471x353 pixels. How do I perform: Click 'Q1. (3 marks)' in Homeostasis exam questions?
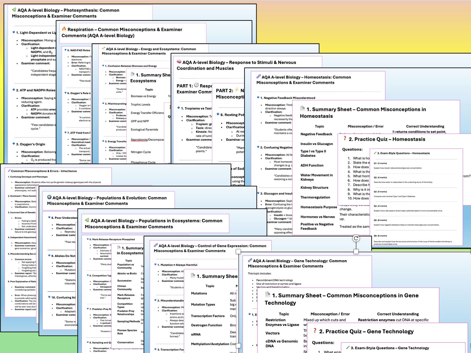pyautogui.click(x=380, y=163)
